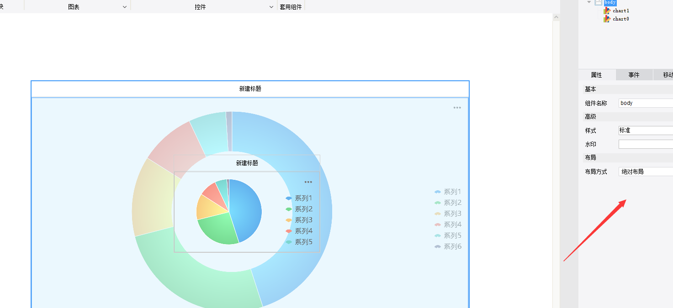This screenshot has height=308, width=673.
Task: Click the 布局方式 label
Action: click(596, 172)
